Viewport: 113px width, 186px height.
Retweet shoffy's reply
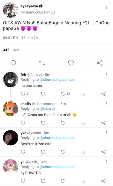[x=43, y=123]
